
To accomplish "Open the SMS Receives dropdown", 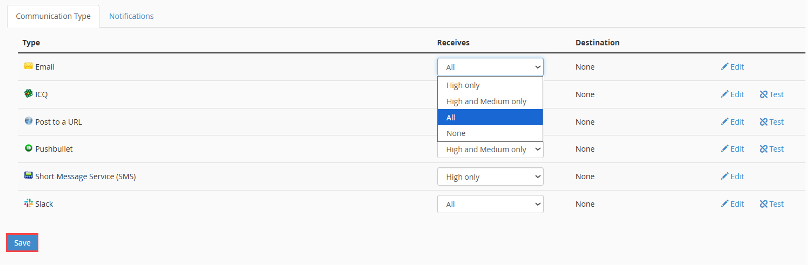I will [490, 176].
